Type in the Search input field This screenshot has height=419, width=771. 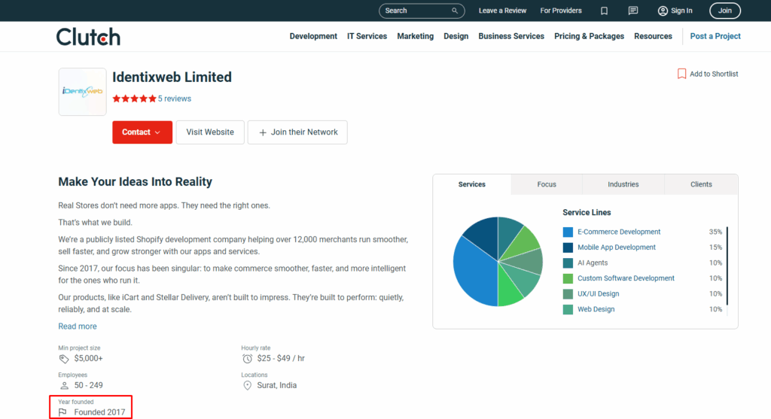pyautogui.click(x=414, y=11)
